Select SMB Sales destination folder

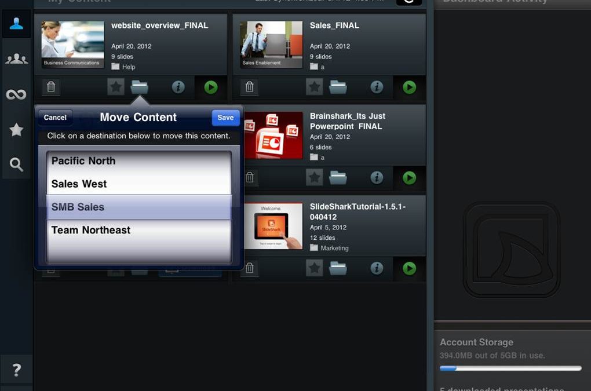pyautogui.click(x=138, y=207)
